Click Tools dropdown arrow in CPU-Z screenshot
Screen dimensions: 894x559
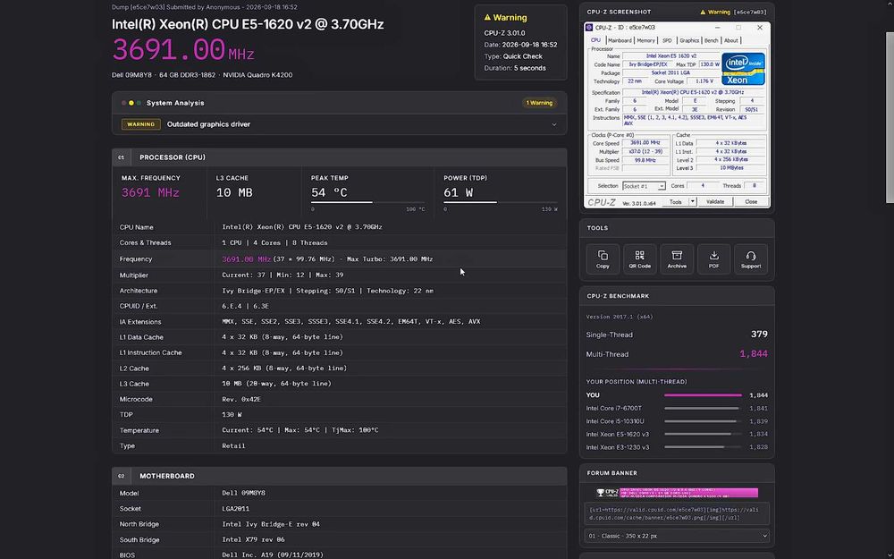(x=692, y=201)
